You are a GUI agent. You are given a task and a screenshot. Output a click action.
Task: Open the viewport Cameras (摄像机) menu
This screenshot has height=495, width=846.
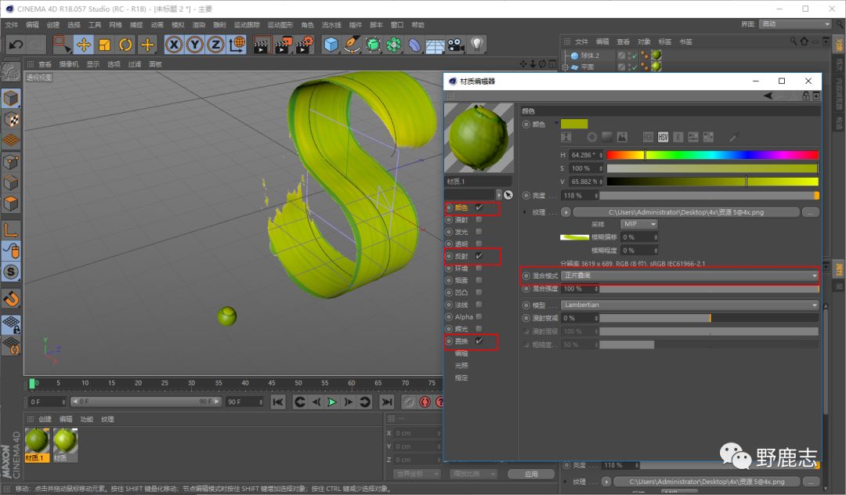[x=69, y=64]
